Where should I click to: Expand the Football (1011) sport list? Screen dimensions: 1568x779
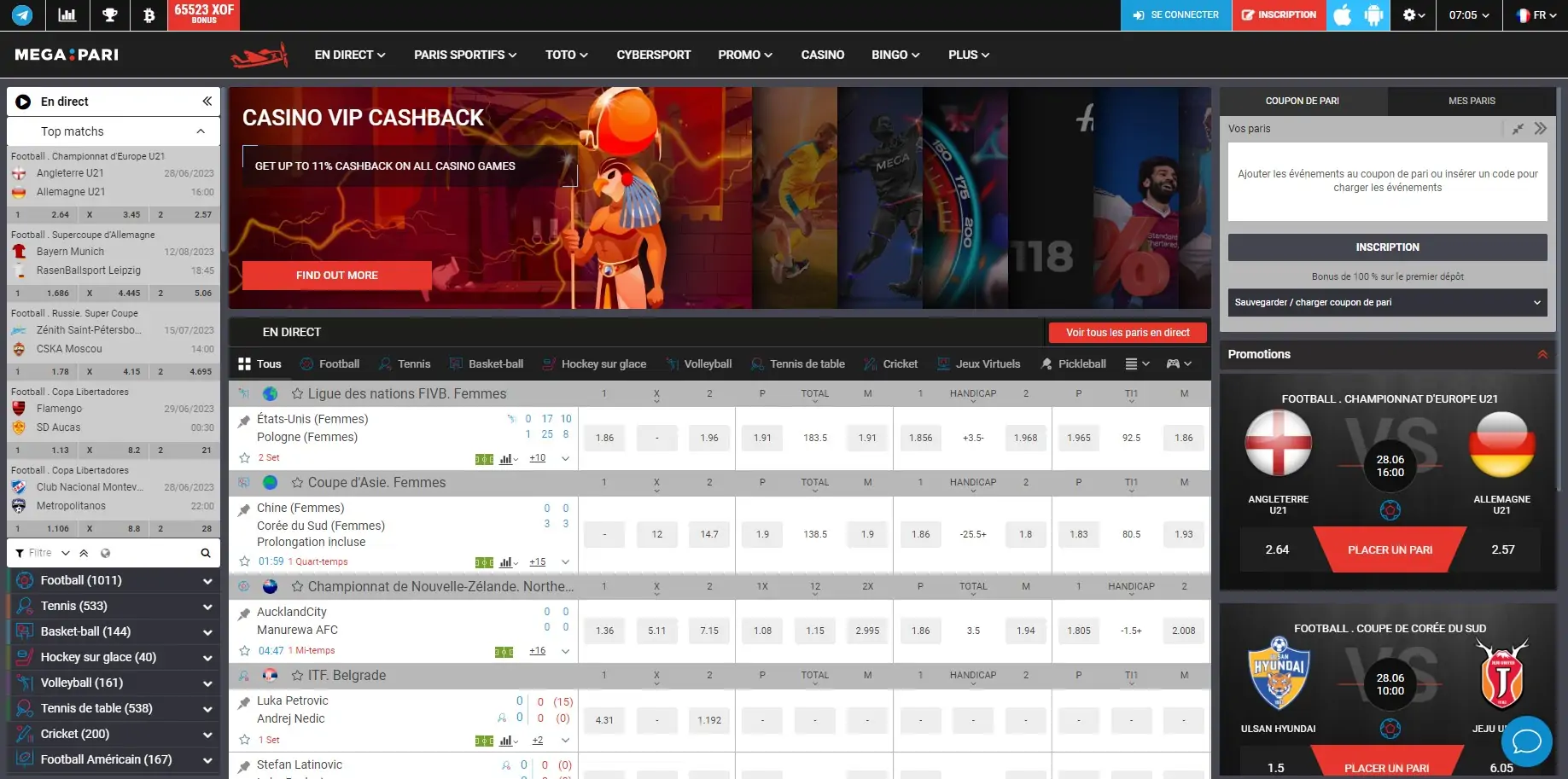point(207,581)
